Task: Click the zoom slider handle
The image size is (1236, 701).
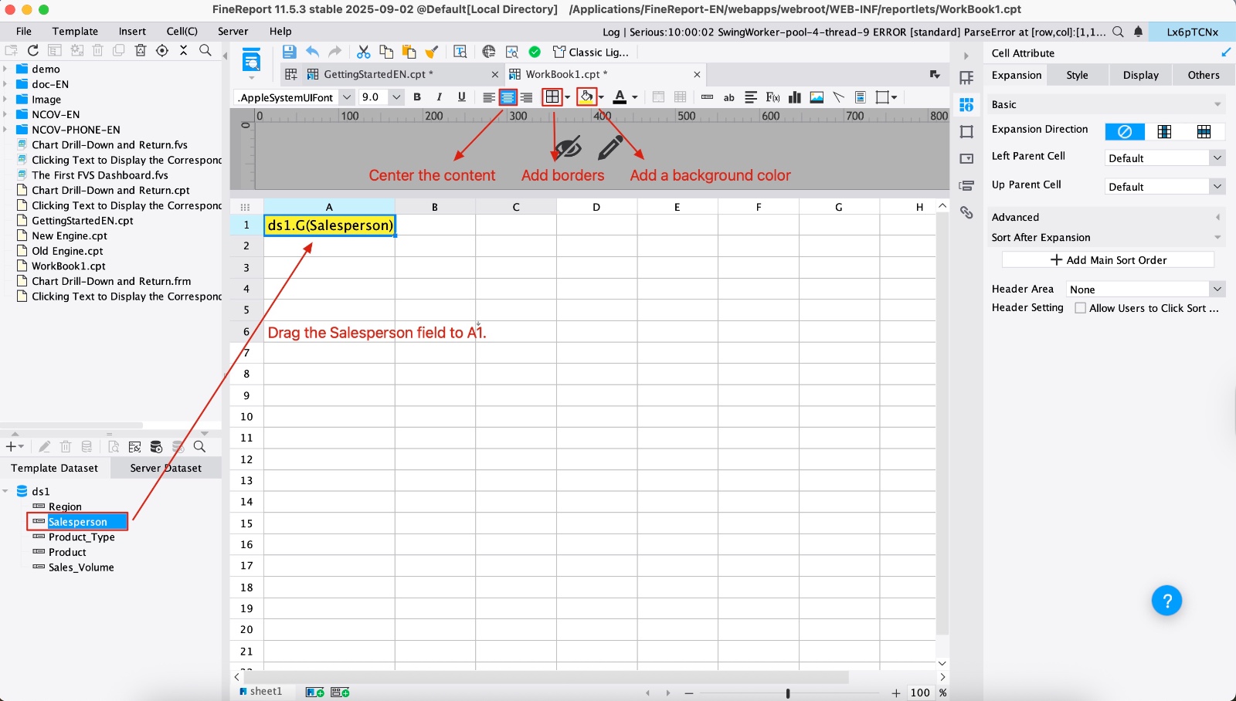Action: 788,693
